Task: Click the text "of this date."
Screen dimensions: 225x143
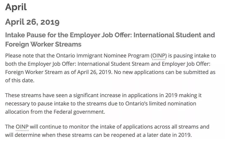Action: [x=20, y=81]
